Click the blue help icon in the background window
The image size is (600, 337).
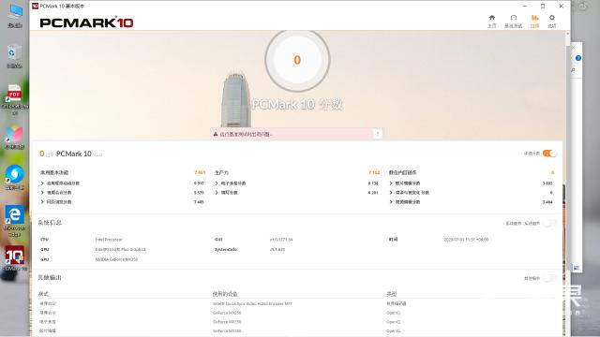pyautogui.click(x=578, y=58)
